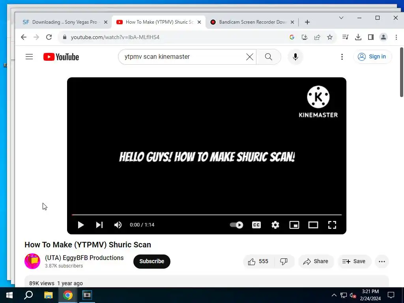Open Chrome downloads icon
This screenshot has height=303, width=404.
pyautogui.click(x=358, y=37)
